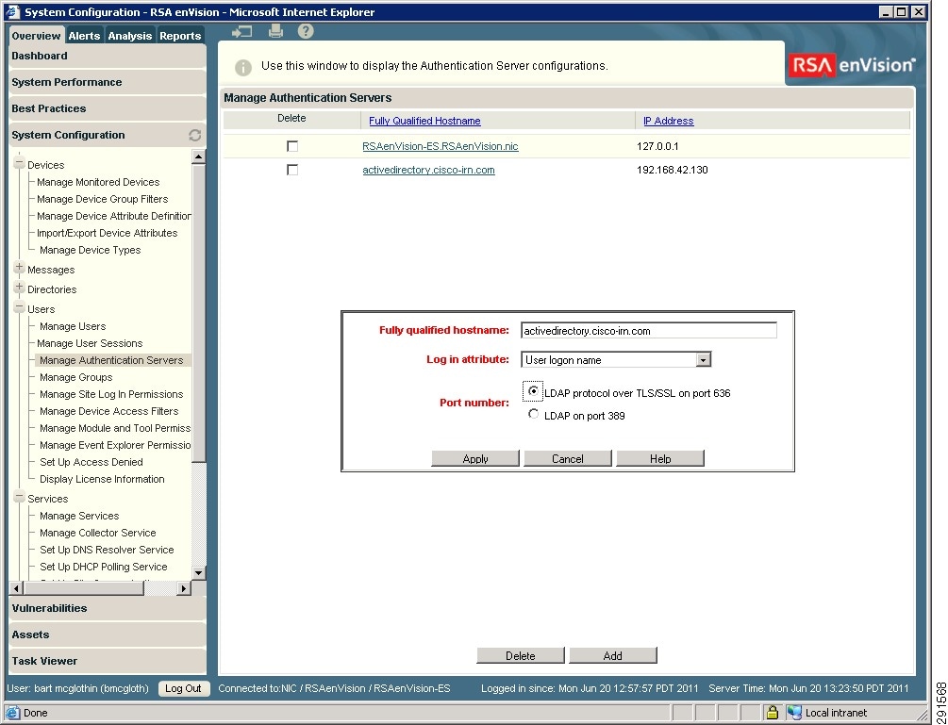The height and width of the screenshot is (725, 948).
Task: Click the Internet Explorer title bar icon
Action: point(12,12)
